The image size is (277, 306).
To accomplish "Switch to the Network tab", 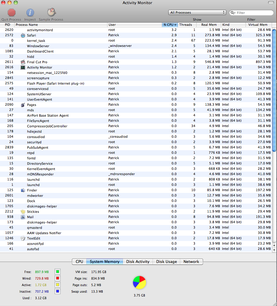I will click(x=191, y=262).
